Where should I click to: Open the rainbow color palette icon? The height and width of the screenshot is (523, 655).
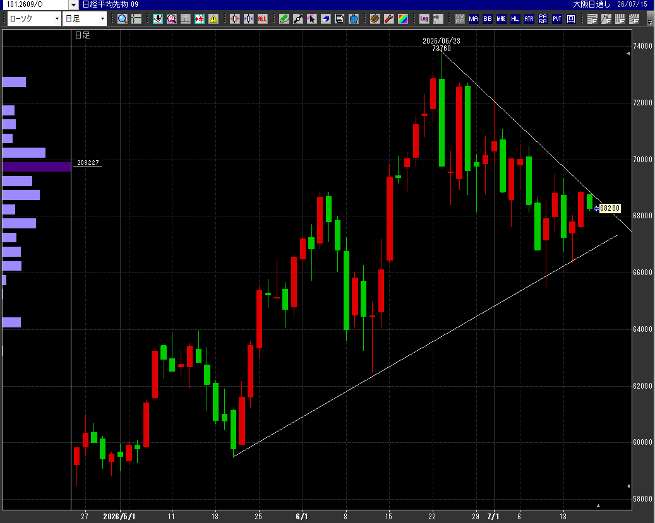coord(403,19)
